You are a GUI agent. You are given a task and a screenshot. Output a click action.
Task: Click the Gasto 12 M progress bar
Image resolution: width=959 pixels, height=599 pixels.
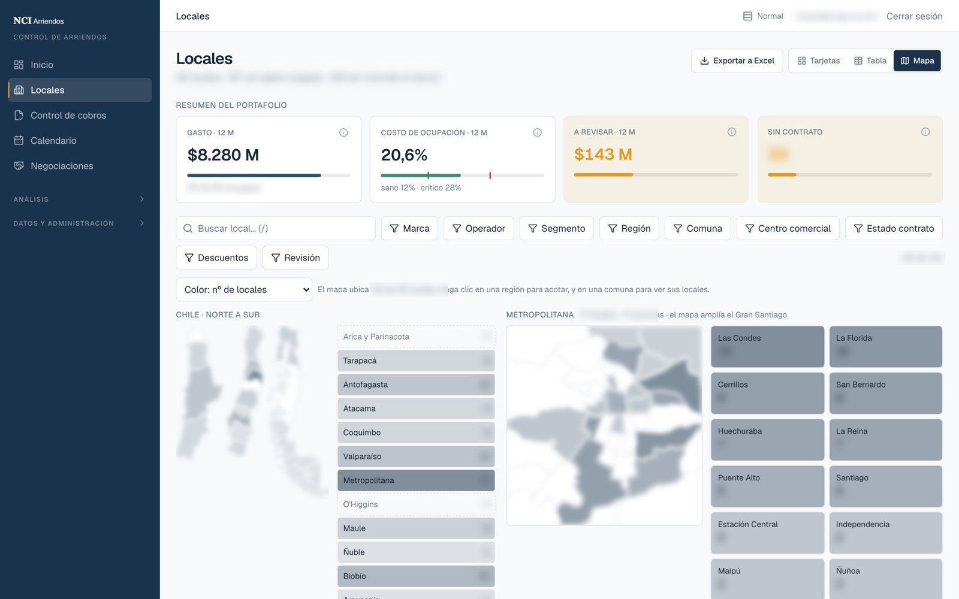click(269, 176)
